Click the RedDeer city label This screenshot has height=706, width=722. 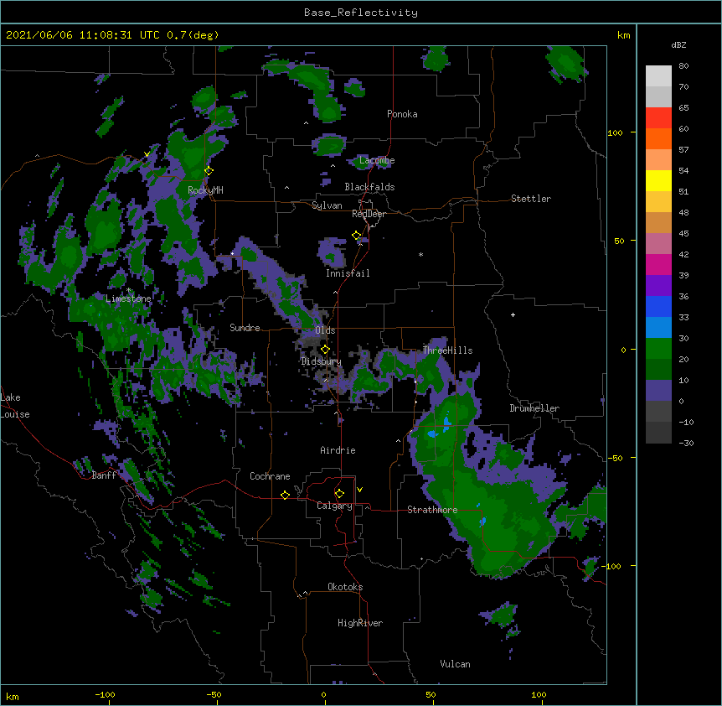369,214
